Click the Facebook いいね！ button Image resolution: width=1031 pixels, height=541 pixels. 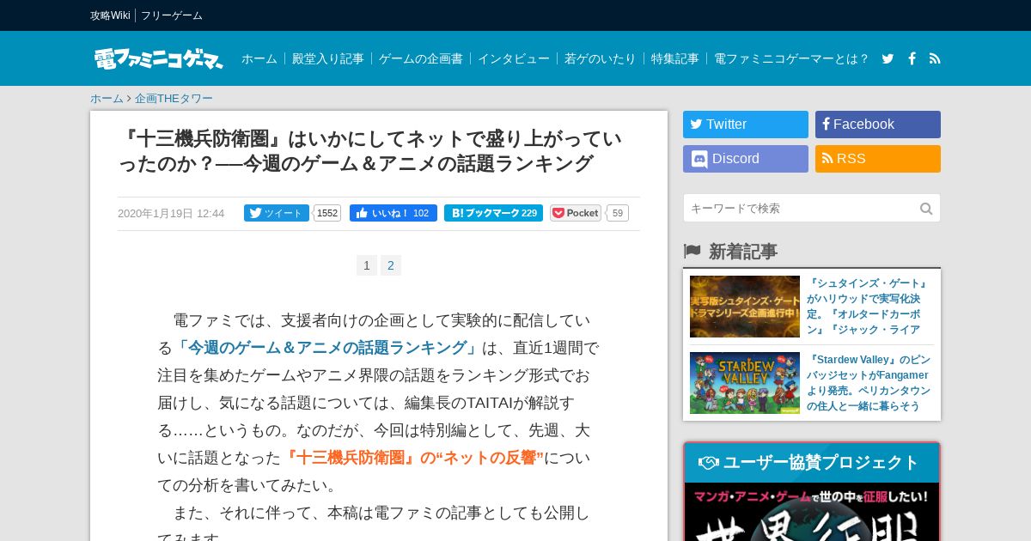393,213
